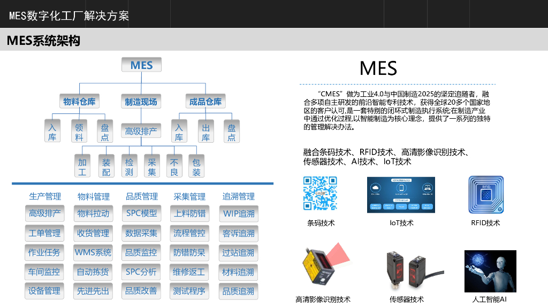The width and height of the screenshot is (548, 308).
Task: Click the WIP追溯 button
Action: 239,214
